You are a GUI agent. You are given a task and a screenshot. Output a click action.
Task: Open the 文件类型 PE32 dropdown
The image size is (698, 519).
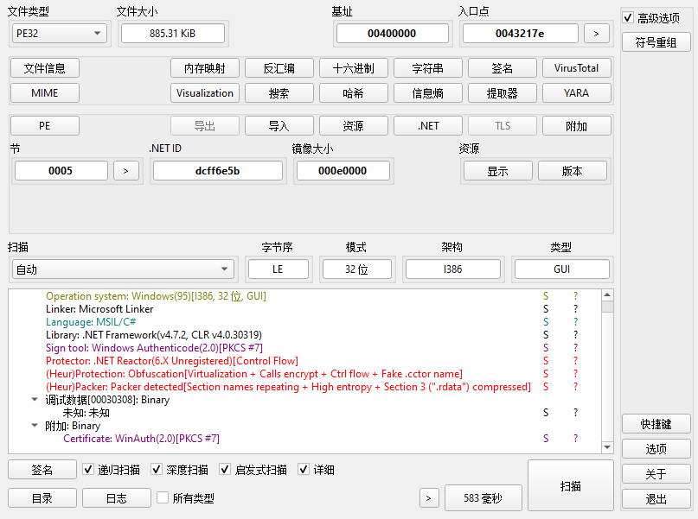coord(59,34)
